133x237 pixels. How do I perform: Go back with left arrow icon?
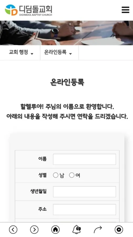click(13, 230)
